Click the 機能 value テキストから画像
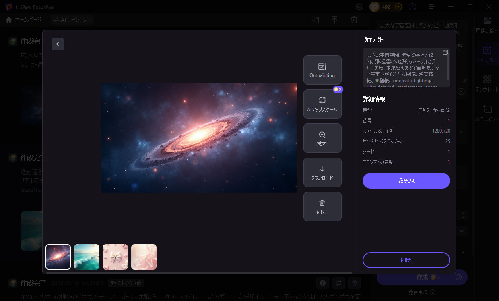 tap(434, 110)
